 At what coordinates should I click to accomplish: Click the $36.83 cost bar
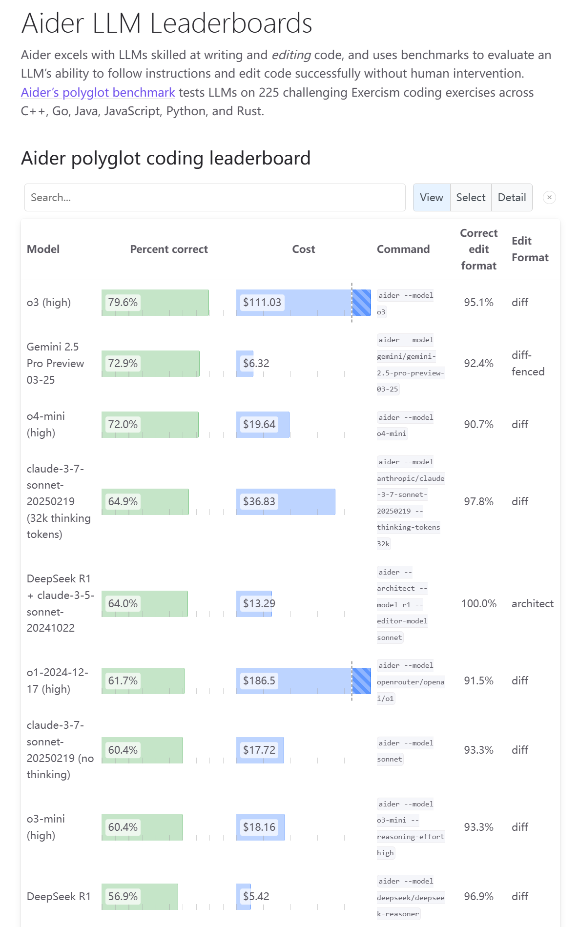286,502
